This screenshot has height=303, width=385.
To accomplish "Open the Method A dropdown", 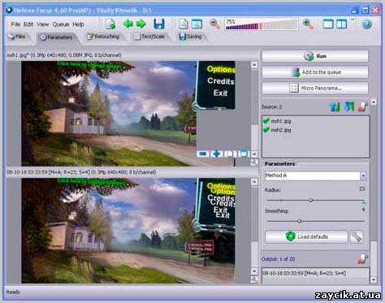I will click(x=363, y=175).
